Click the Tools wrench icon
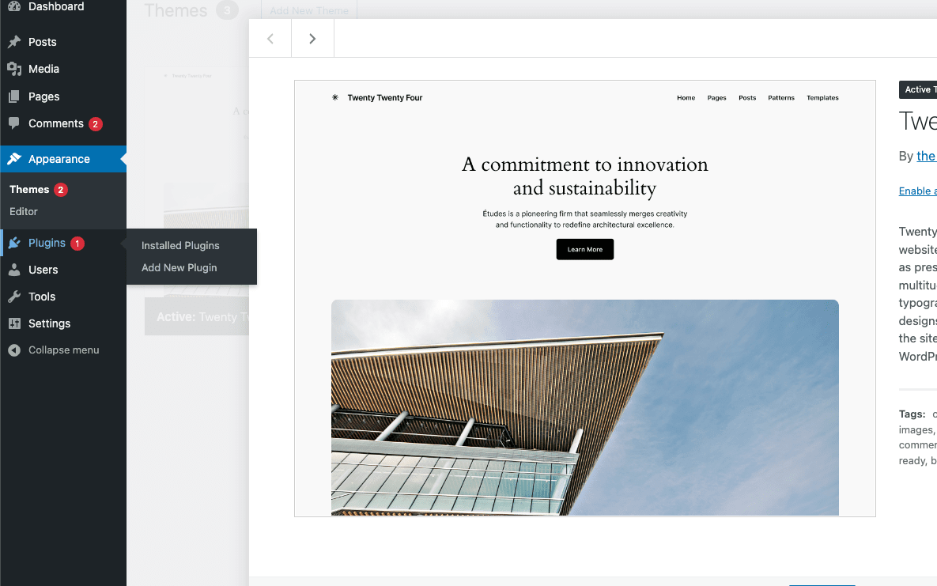 tap(14, 297)
